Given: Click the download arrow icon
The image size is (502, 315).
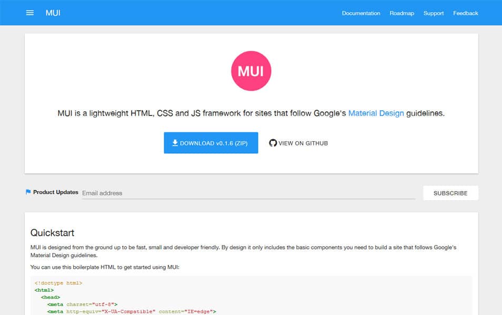Looking at the screenshot, I should [175, 143].
